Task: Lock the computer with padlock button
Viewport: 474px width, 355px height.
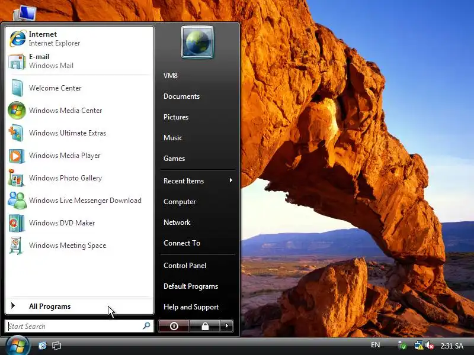Action: (x=205, y=326)
